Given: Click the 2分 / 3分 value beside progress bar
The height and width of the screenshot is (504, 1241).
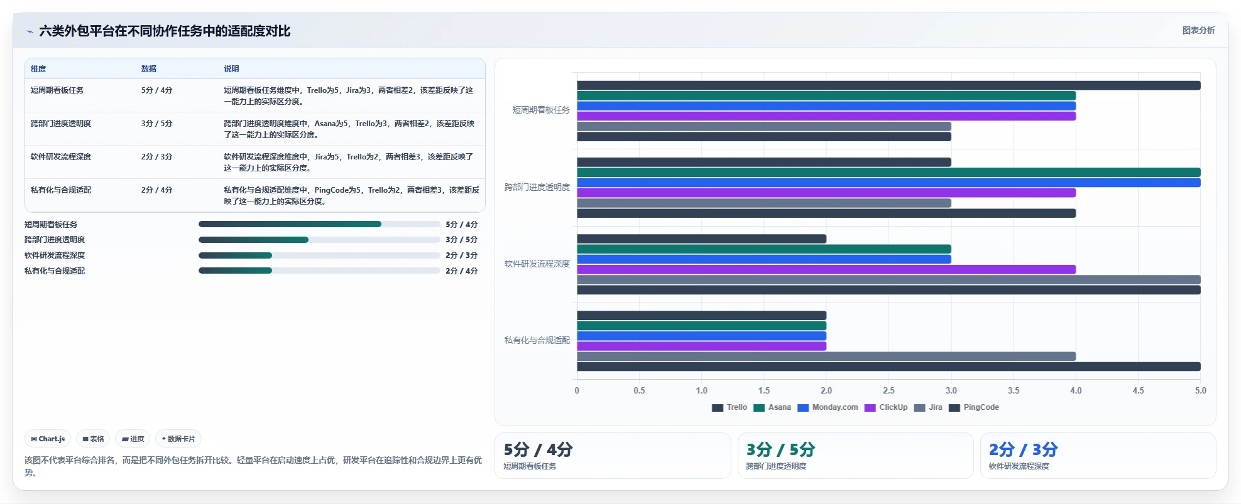Looking at the screenshot, I should [462, 255].
